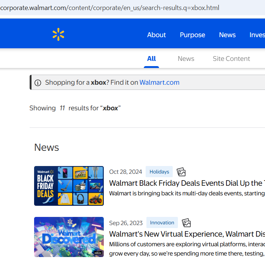The image size is (265, 260).
Task: Switch to the Site Content tab
Action: [x=231, y=59]
